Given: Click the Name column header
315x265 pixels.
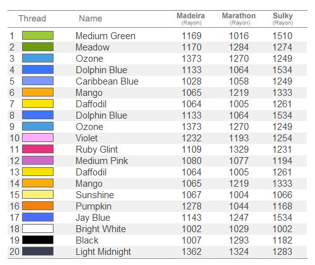Looking at the screenshot, I should point(91,18).
